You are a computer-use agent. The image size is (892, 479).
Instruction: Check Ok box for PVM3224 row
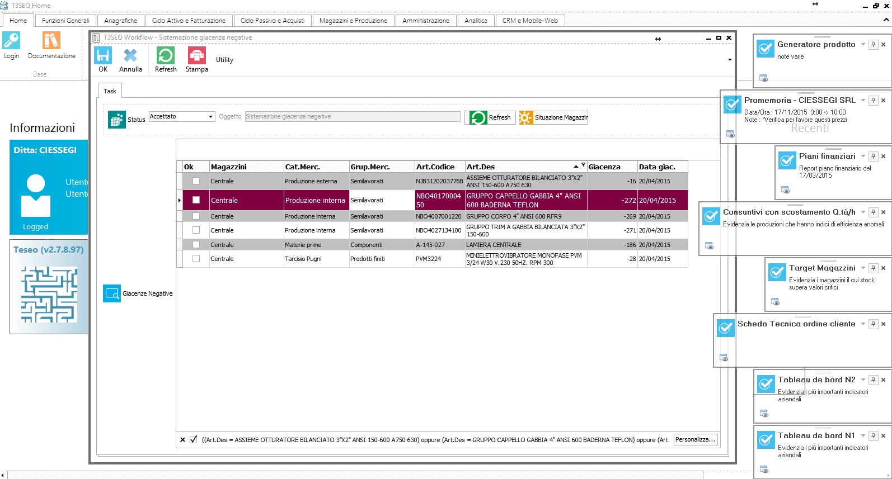(196, 259)
